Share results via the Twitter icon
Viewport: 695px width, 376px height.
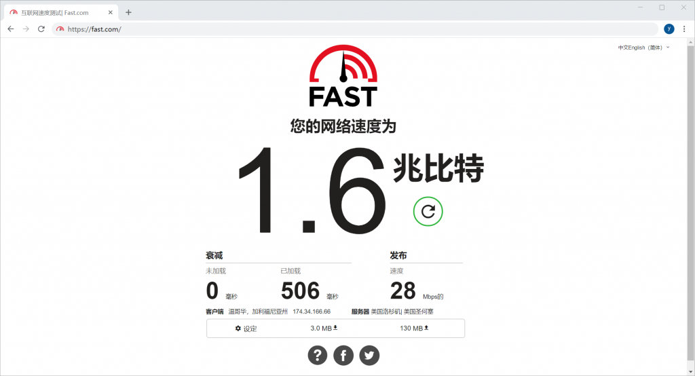coord(369,355)
